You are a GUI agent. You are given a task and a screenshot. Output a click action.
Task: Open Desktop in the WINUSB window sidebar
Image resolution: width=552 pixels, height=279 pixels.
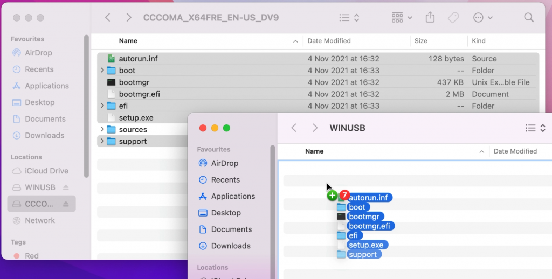[219, 213]
